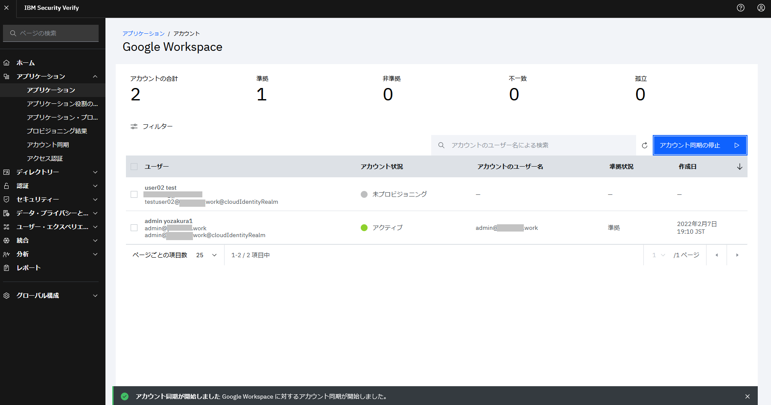
Task: Click the ホーム home icon
Action: coord(6,63)
